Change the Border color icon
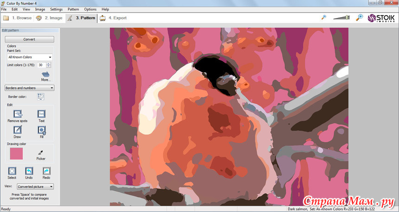Screen dimensions: 399x212 point(40,96)
